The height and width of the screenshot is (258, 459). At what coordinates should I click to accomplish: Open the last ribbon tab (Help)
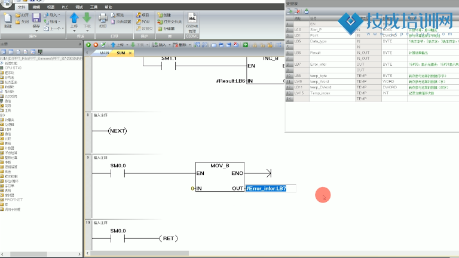(x=108, y=7)
